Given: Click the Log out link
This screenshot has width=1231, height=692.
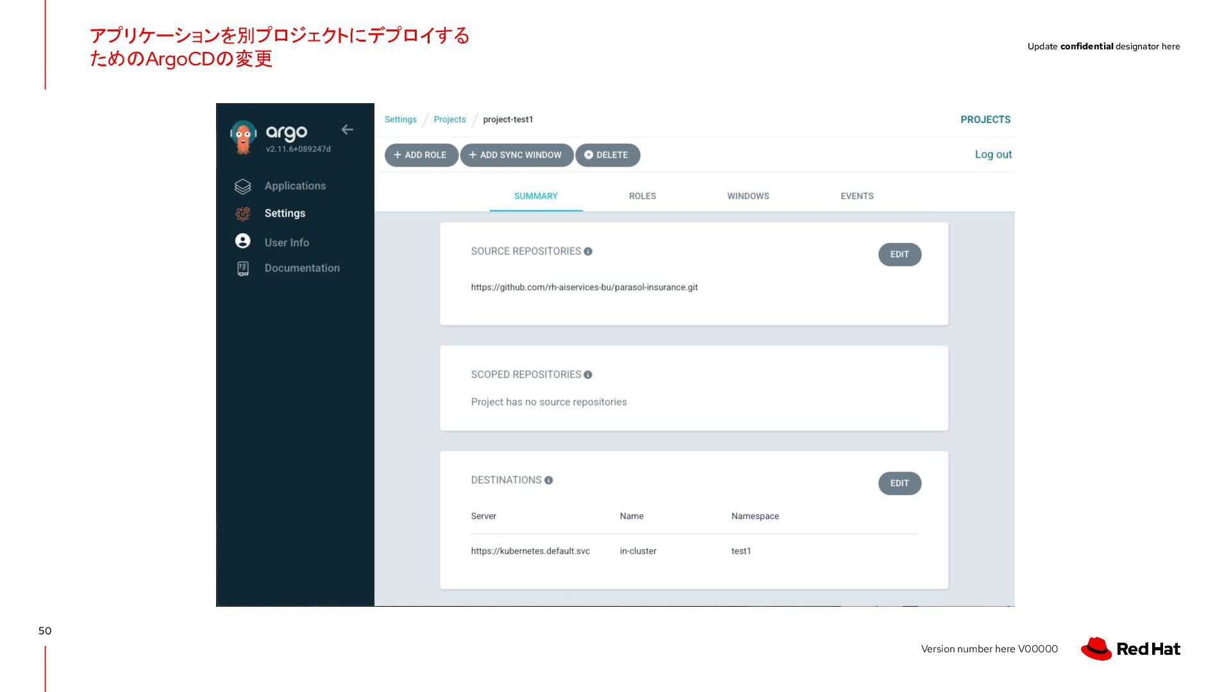Looking at the screenshot, I should [993, 154].
